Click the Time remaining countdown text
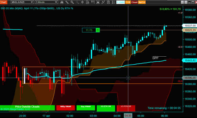 click(x=164, y=108)
